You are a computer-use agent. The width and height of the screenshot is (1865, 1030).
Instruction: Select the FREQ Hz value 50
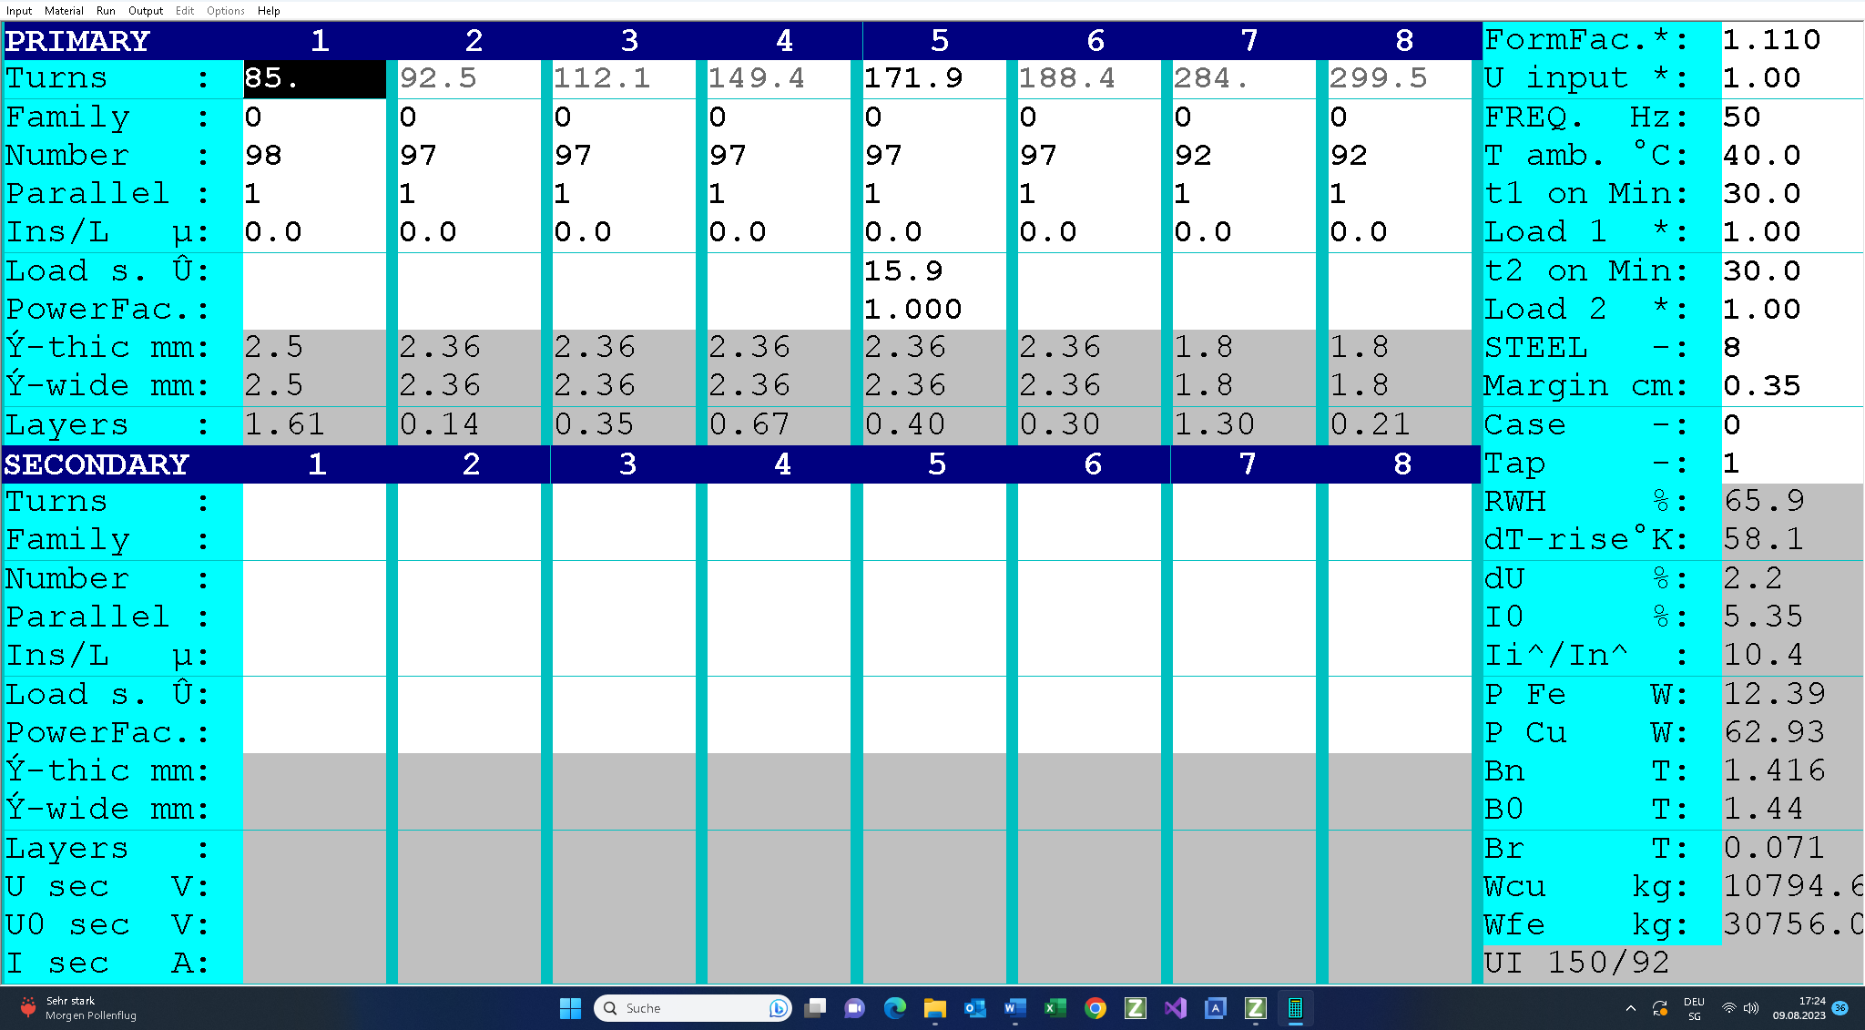(x=1791, y=117)
